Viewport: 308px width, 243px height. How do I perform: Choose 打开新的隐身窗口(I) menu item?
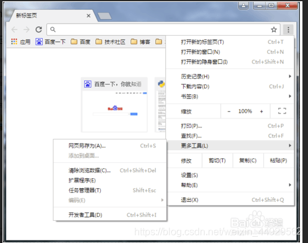(230, 62)
